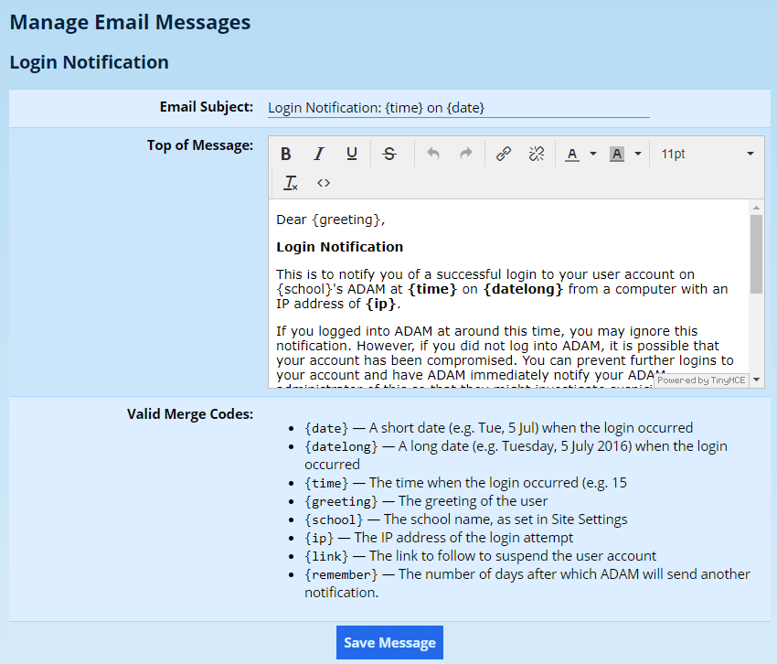
Task: Click the Powered by TinyMCE link
Action: coord(701,380)
